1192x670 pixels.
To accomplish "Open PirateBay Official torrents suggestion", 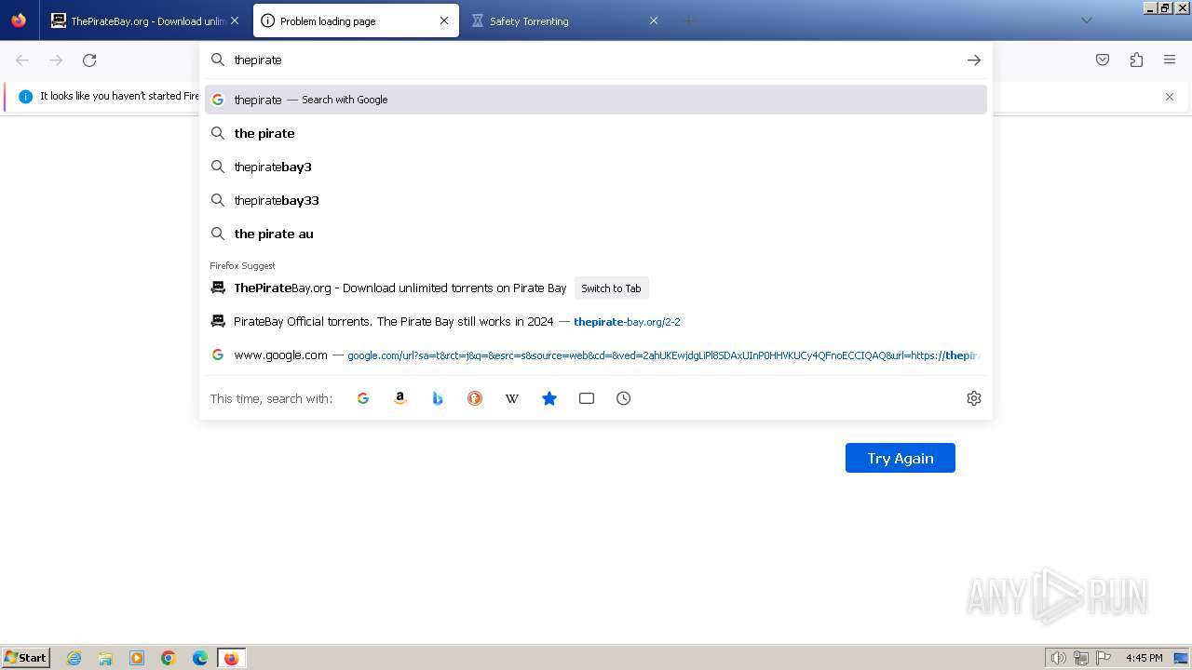I will click(x=596, y=322).
